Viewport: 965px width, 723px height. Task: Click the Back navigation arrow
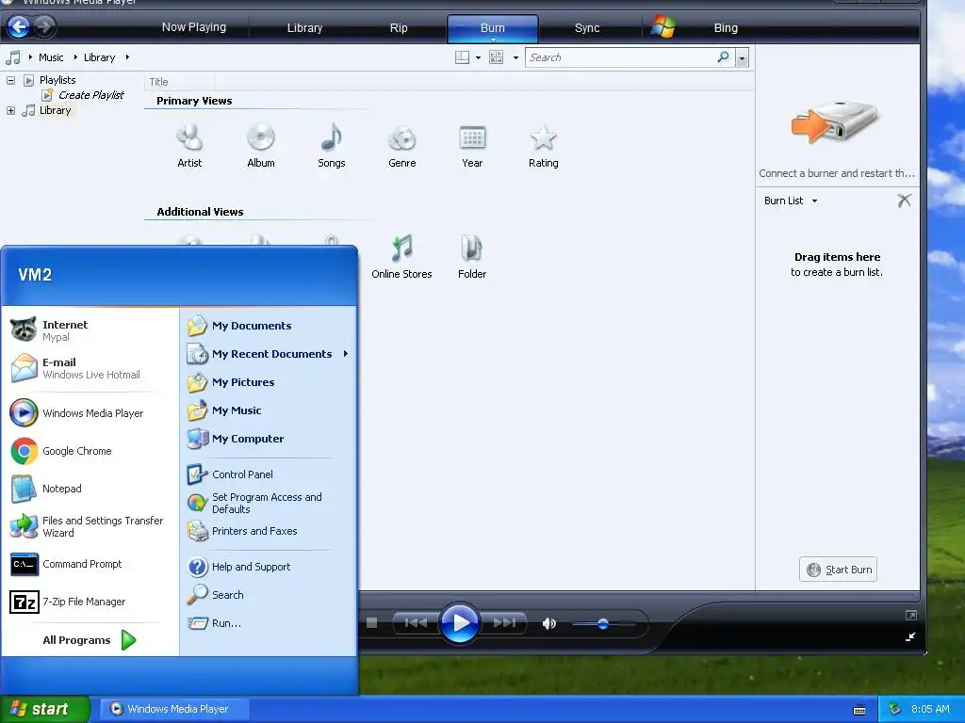[x=19, y=26]
